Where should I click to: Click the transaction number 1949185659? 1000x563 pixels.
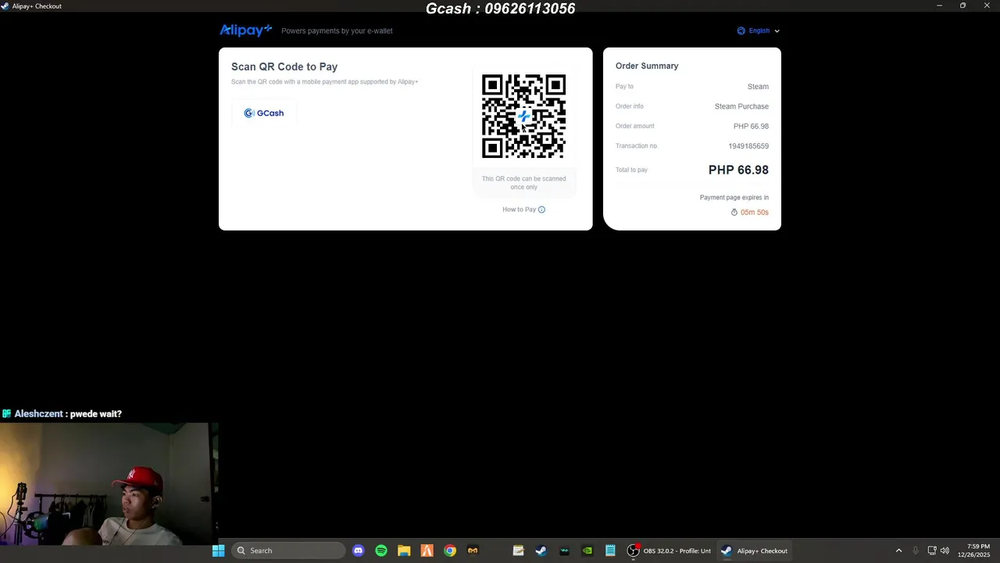pos(748,146)
